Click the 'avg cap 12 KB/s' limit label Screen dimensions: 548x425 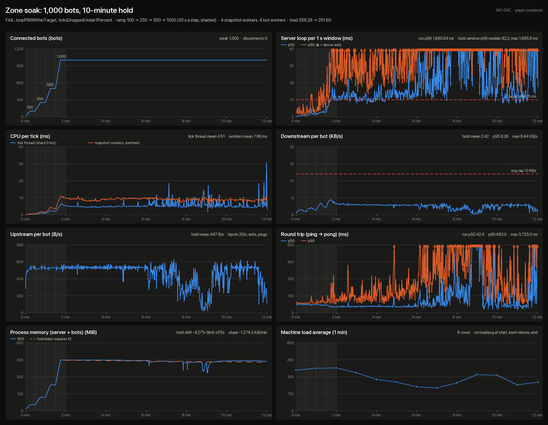point(524,171)
